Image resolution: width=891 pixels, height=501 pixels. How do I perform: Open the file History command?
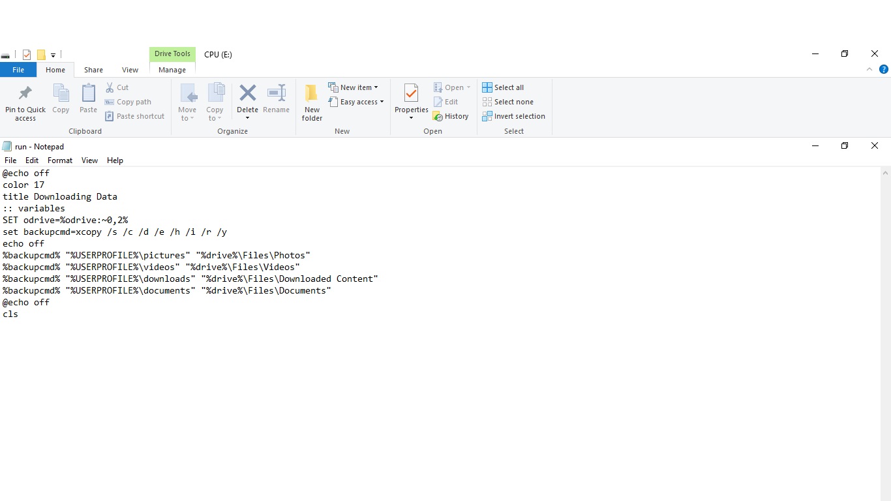coord(451,116)
